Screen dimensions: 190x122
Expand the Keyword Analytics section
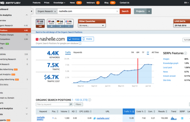(27, 108)
